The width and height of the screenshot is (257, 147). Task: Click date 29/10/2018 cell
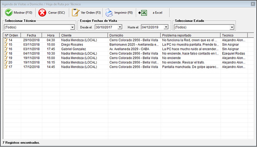click(x=31, y=40)
